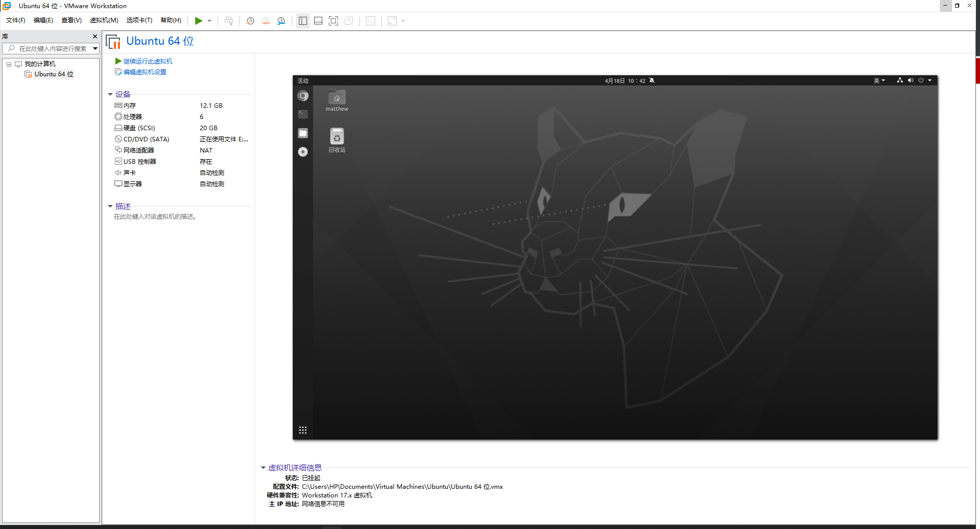Click the 声卡 device row
Image resolution: width=980 pixels, height=529 pixels.
click(x=181, y=173)
